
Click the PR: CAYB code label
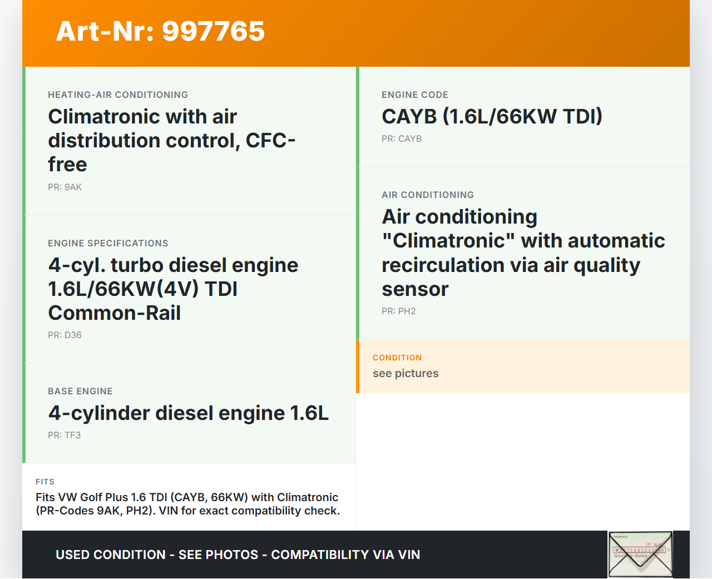coord(401,139)
